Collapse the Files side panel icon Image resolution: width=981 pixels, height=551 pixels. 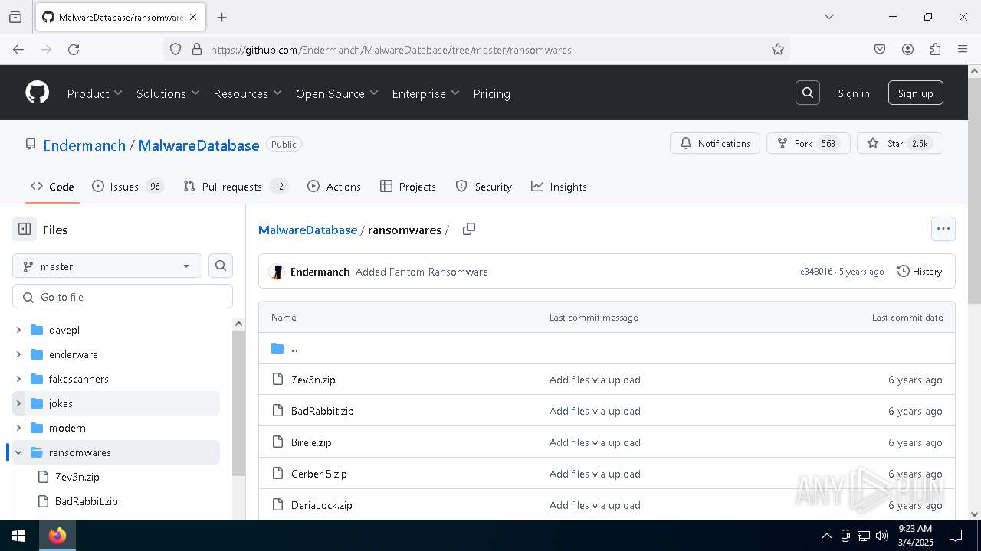click(x=25, y=229)
